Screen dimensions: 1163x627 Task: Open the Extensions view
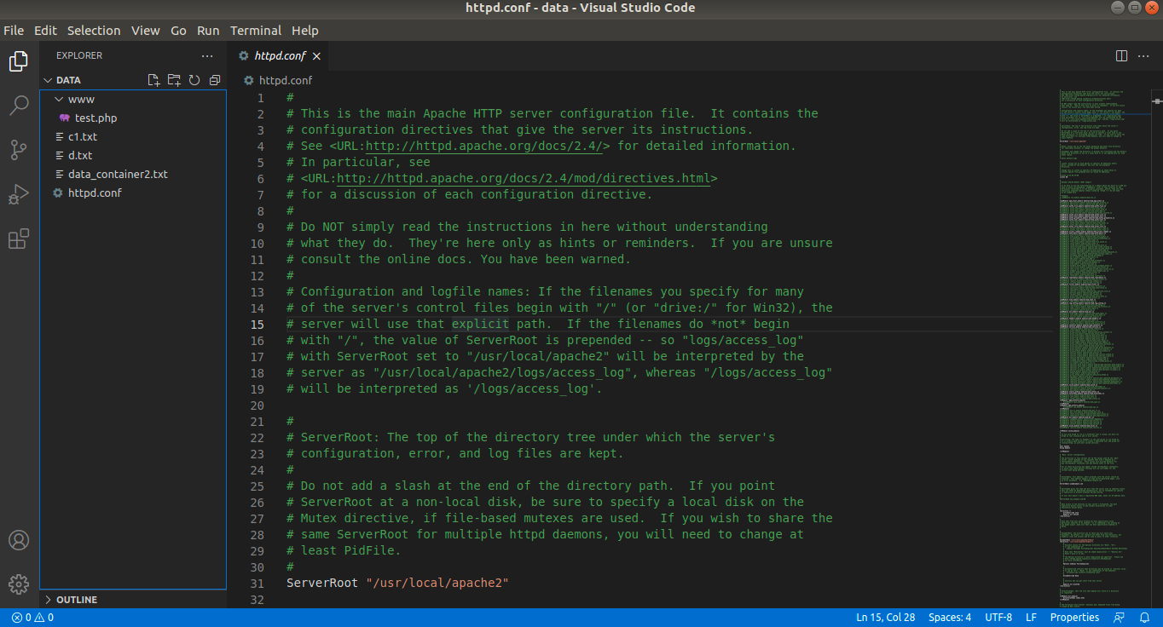pyautogui.click(x=19, y=239)
